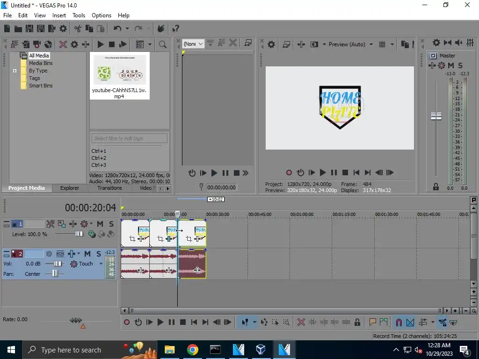Click the Copy icon in main toolbar

point(89,29)
